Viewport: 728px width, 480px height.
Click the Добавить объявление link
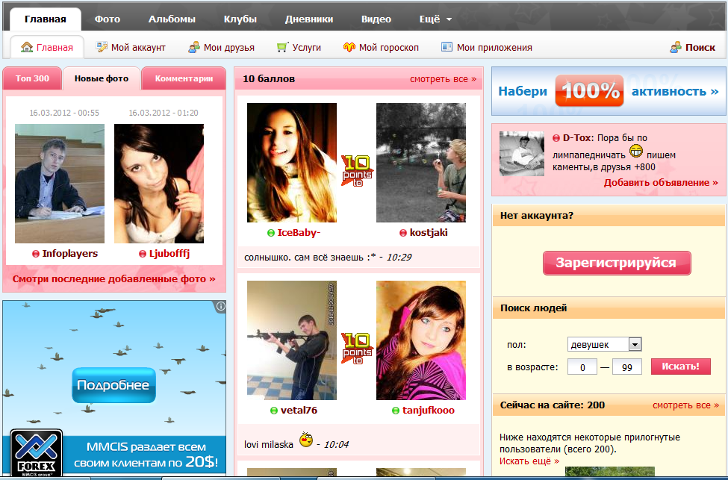coord(661,182)
